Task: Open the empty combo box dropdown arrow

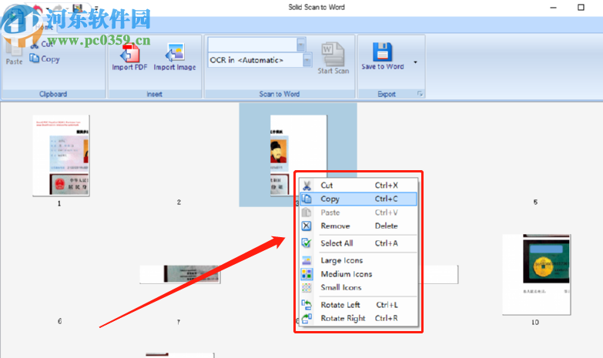Action: pos(301,45)
